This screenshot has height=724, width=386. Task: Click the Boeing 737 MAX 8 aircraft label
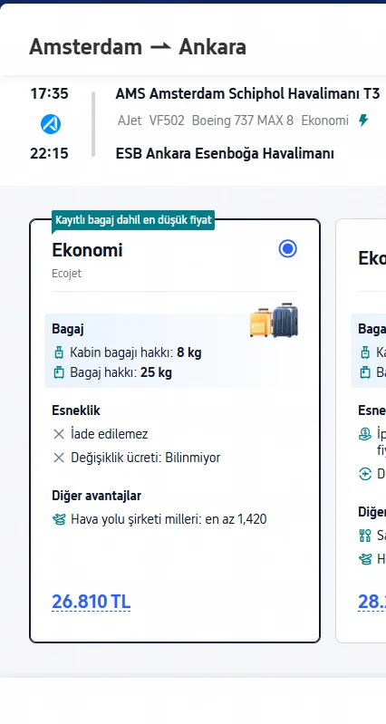coord(243,121)
